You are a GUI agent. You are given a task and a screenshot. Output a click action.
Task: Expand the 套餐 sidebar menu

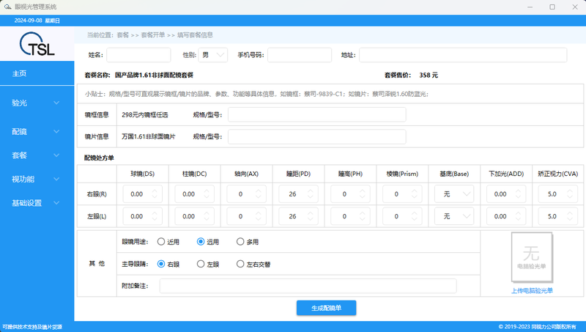tap(37, 155)
